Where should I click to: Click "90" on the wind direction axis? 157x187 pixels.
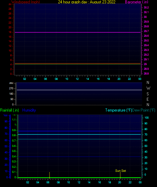pyautogui.click(x=12, y=99)
